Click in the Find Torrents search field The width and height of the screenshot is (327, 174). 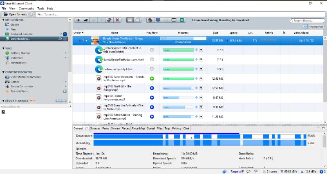(x=180, y=14)
